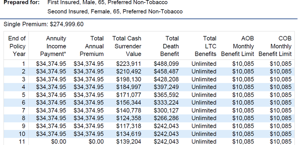Click the Total LTC Benefits column header

click(205, 46)
